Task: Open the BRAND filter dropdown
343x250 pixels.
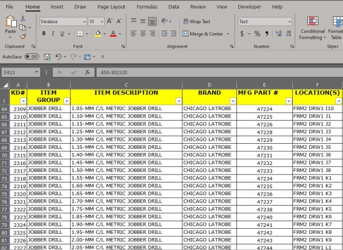Action: pos(233,101)
